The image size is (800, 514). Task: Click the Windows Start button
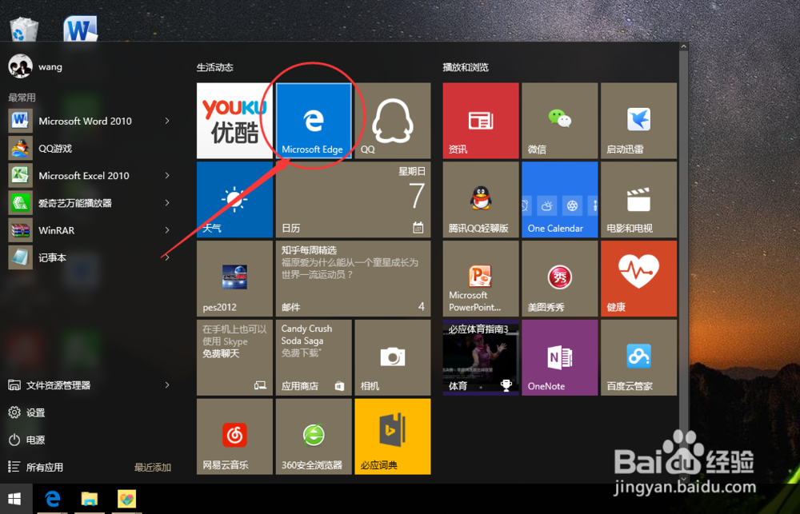[x=14, y=499]
